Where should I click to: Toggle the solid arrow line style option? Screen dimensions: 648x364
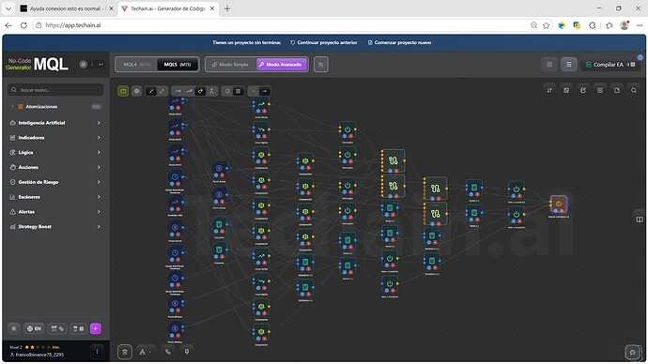[x=265, y=91]
